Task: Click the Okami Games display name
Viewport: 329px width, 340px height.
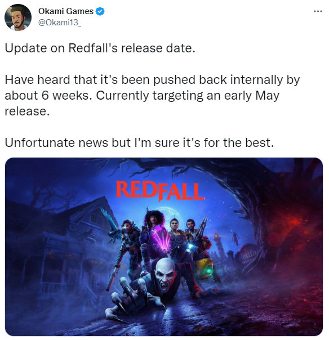Action: (x=66, y=11)
